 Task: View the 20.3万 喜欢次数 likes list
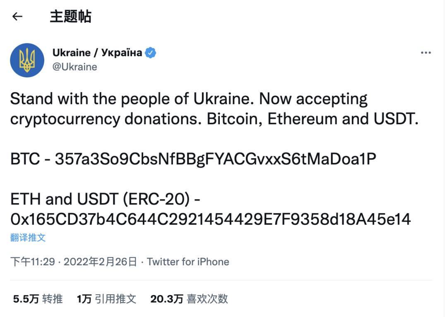[189, 299]
